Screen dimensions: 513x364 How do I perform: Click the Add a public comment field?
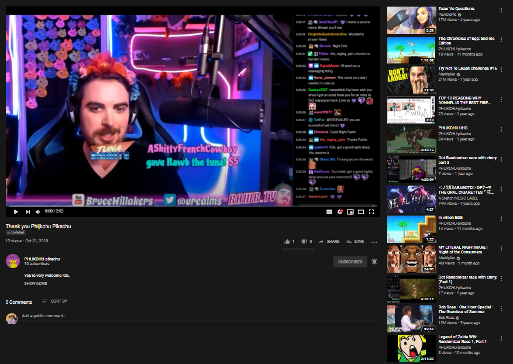pyautogui.click(x=201, y=316)
